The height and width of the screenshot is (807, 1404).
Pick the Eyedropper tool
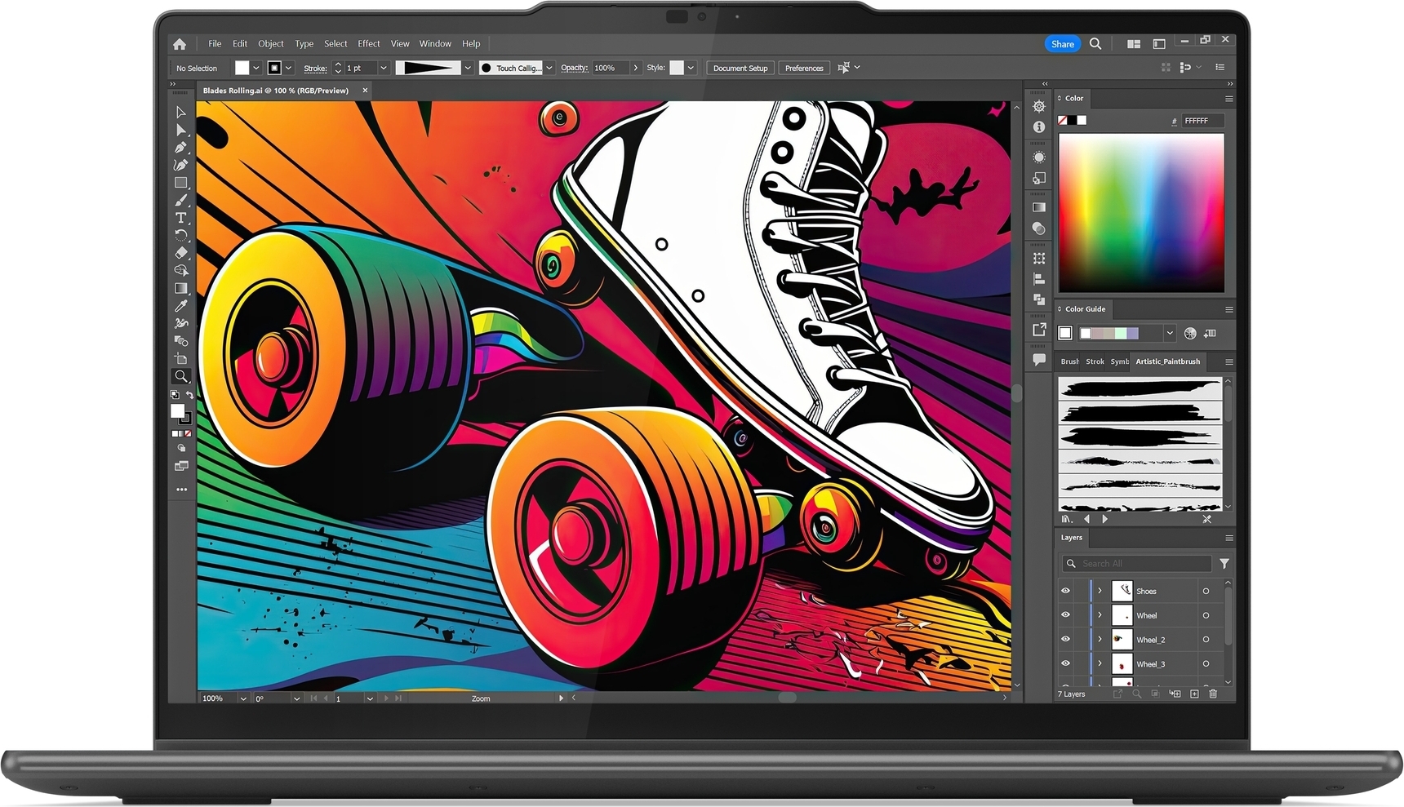181,305
